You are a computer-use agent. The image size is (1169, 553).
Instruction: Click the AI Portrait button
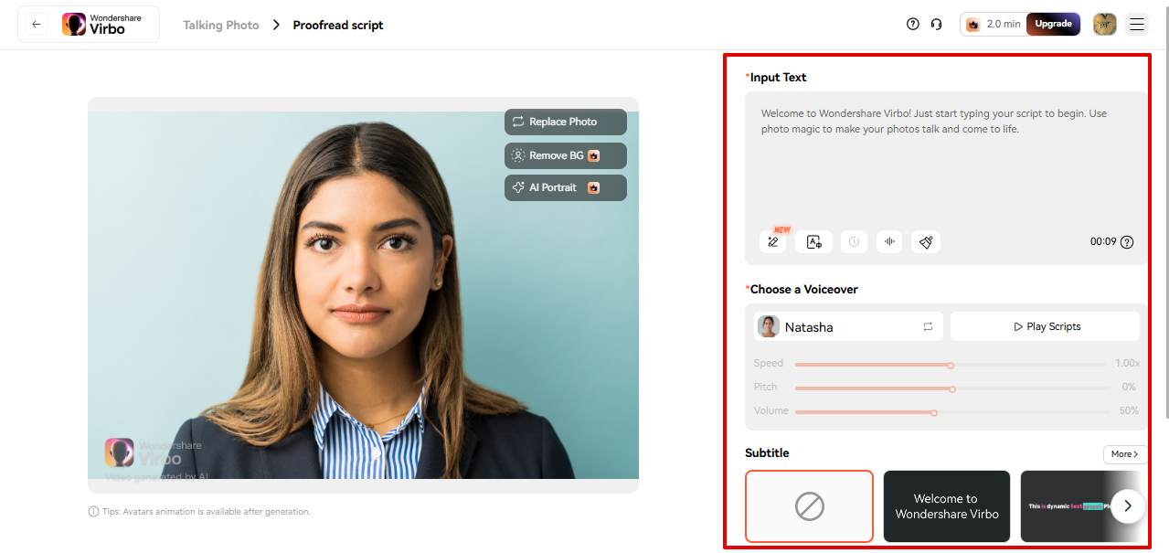tap(566, 187)
